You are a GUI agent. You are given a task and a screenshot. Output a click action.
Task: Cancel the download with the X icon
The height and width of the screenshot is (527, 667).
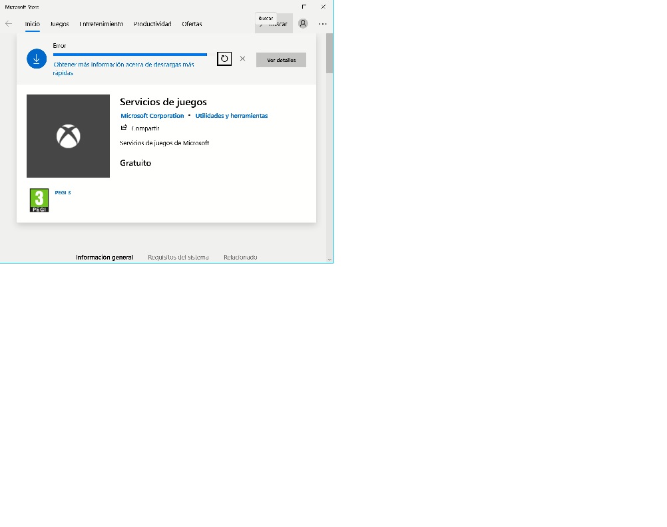coord(242,59)
